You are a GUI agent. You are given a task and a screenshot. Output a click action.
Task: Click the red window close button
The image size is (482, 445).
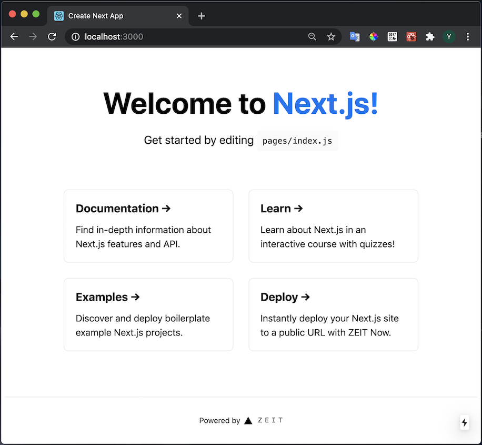click(x=12, y=14)
